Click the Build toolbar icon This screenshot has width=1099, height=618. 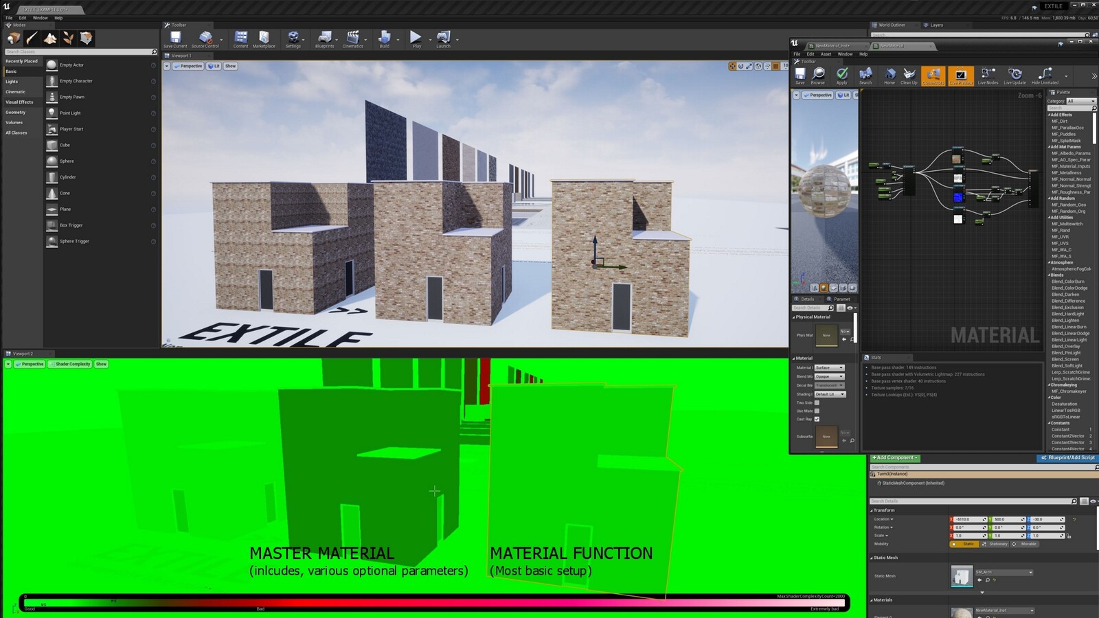tap(384, 39)
